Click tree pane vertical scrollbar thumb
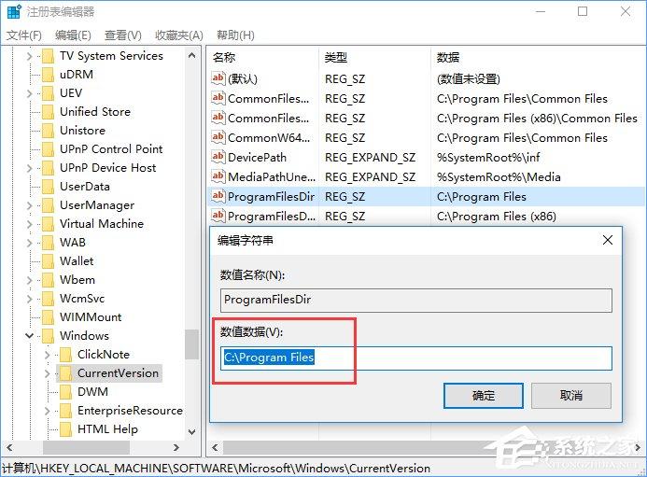Image resolution: width=647 pixels, height=477 pixels. (191, 344)
